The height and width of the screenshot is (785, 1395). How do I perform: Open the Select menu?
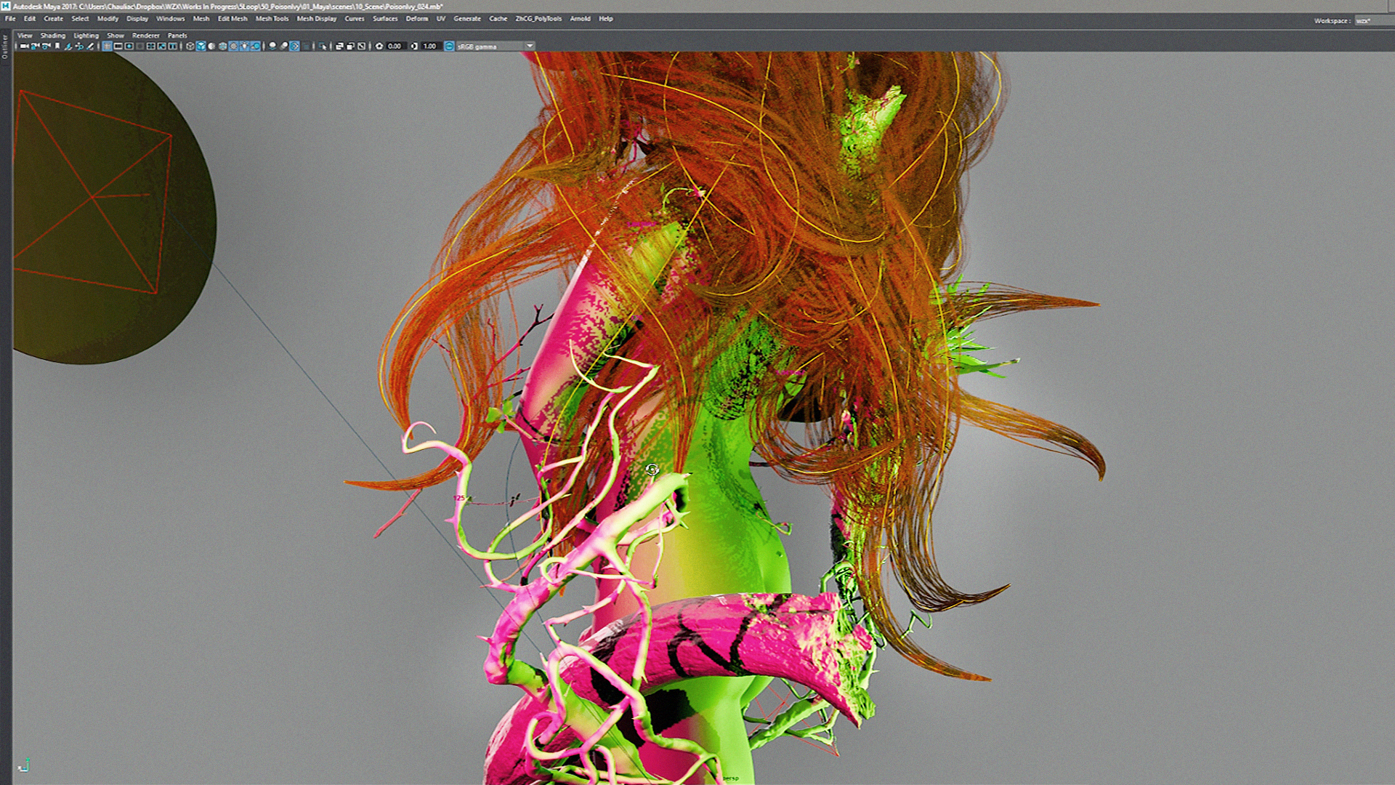click(80, 19)
